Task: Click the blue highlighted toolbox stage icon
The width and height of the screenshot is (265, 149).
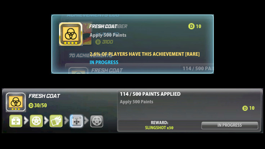Action: point(76,121)
